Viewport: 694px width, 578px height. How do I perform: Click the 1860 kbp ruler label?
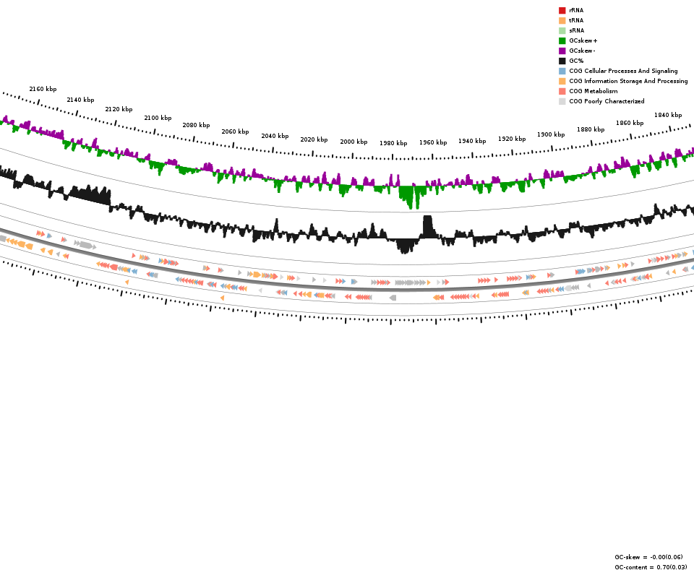point(630,123)
